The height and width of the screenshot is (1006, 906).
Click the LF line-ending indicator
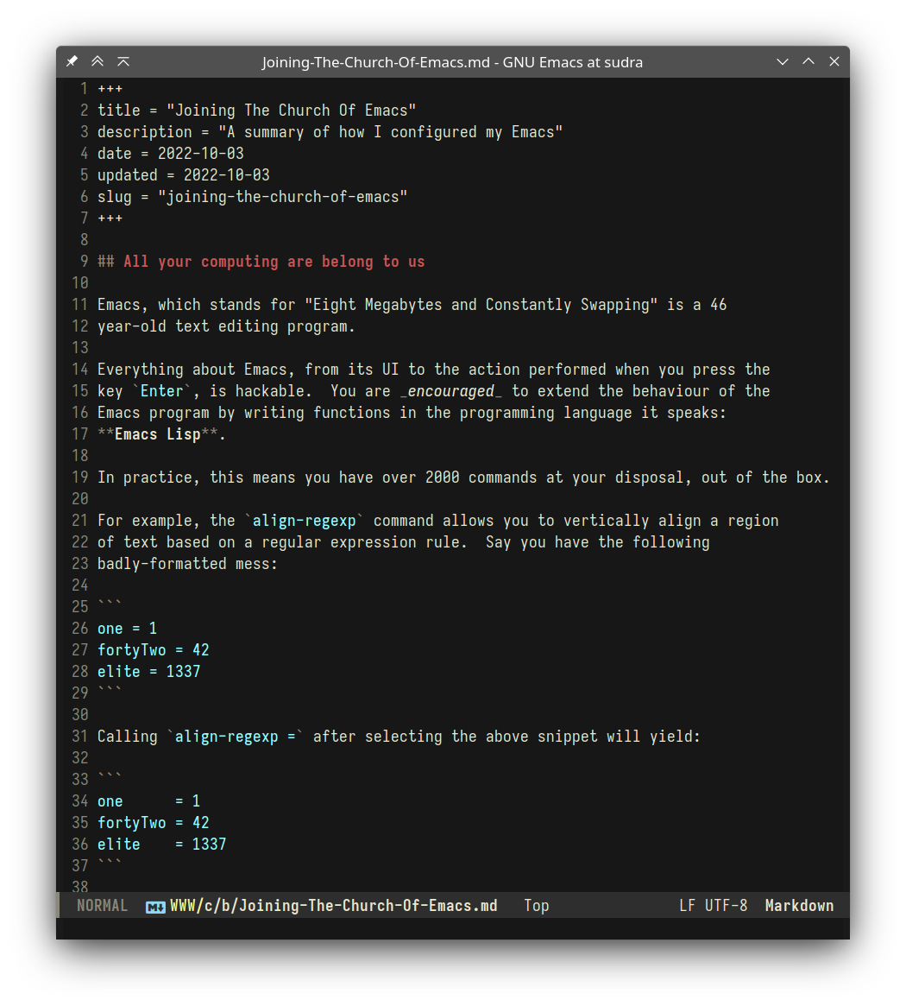pos(688,906)
